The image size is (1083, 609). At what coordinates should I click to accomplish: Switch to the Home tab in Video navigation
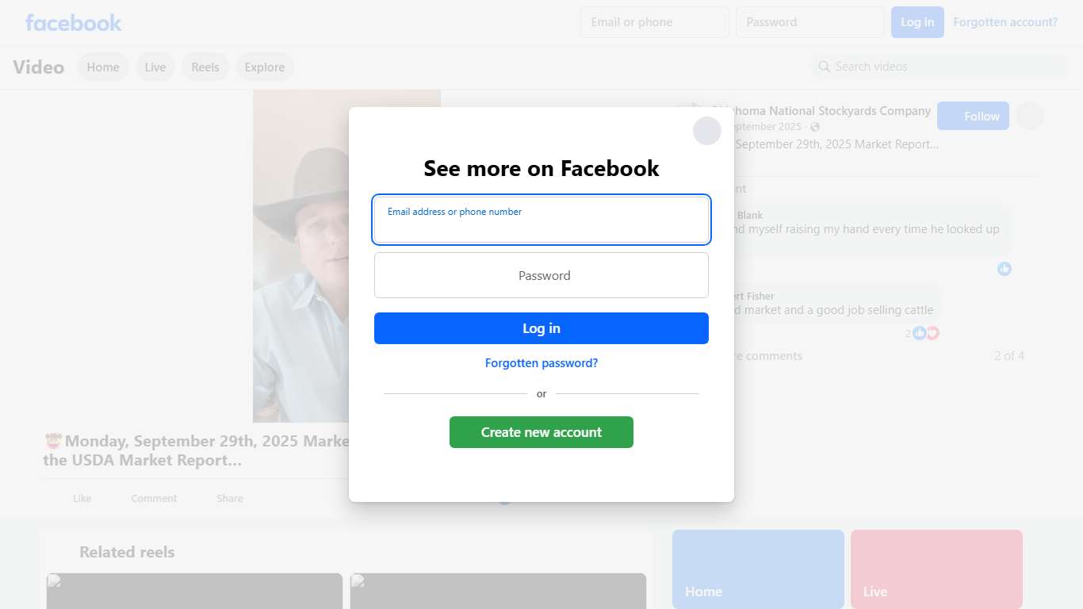coord(102,67)
